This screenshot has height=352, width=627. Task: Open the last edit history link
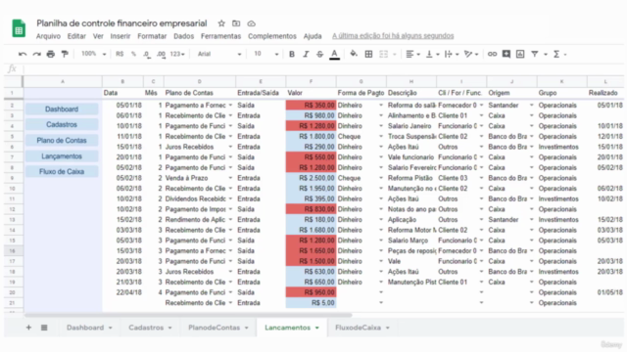[393, 36]
